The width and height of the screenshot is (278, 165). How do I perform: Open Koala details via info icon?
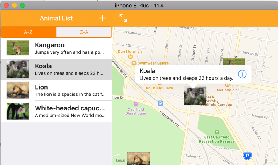coord(242,74)
